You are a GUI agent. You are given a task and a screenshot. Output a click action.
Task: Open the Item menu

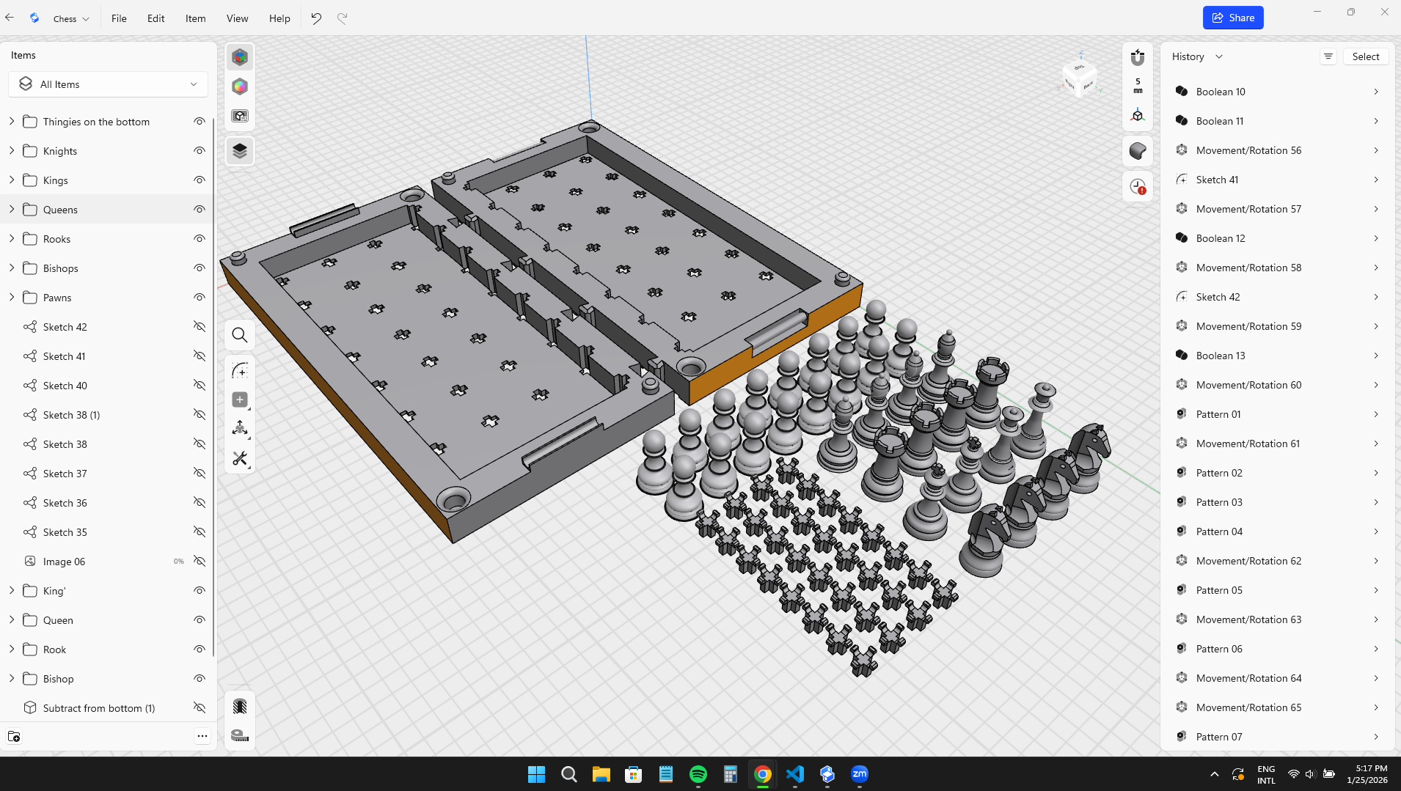[x=195, y=18]
